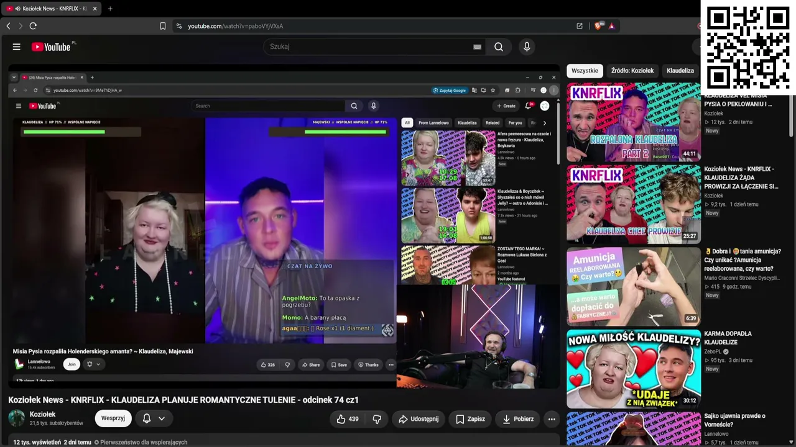Click the 415 views 9 godz. temu text
This screenshot has width=796, height=447.
point(732,287)
